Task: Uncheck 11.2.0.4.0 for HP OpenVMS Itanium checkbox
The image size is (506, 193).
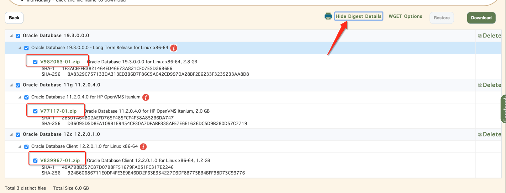Action: (26, 97)
